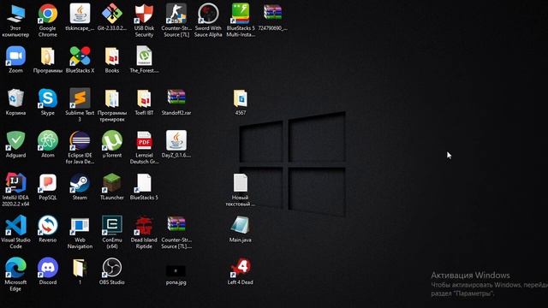Viewport: 548px width, 308px height.
Task: Select the BlueStacks 5 shortcut file
Action: coord(144,183)
